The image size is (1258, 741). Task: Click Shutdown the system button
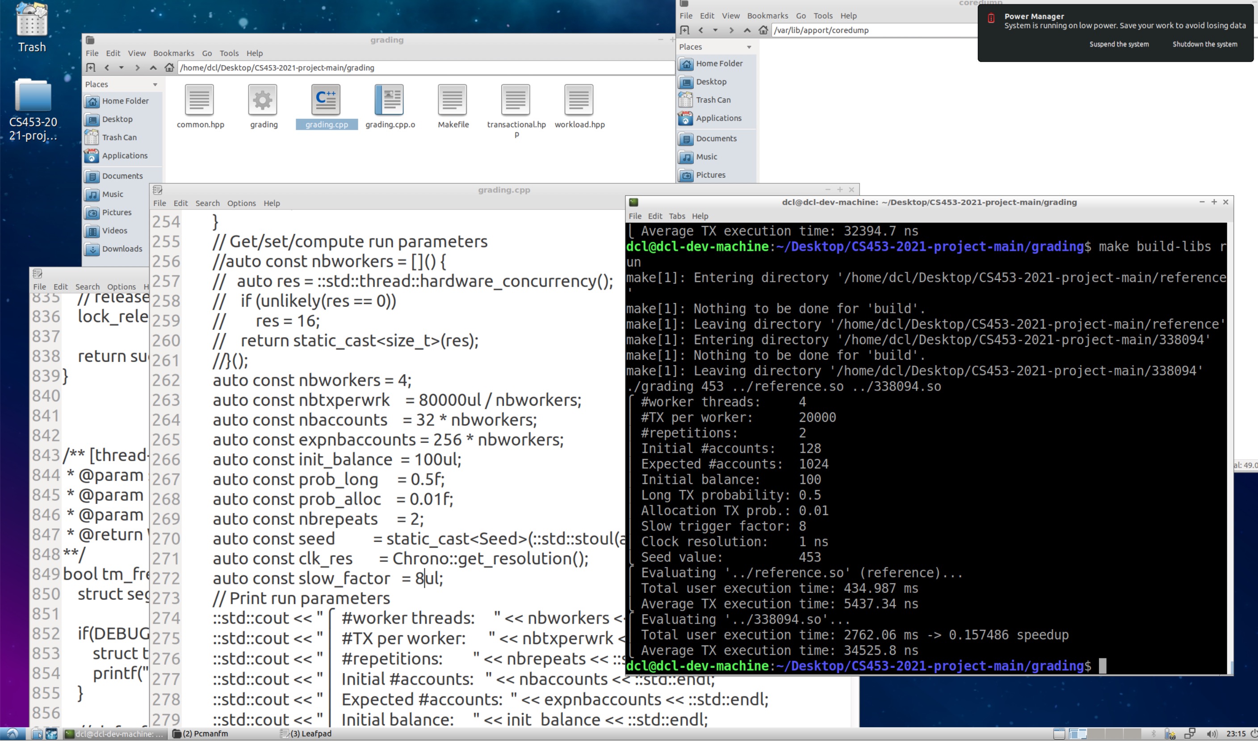click(x=1204, y=44)
